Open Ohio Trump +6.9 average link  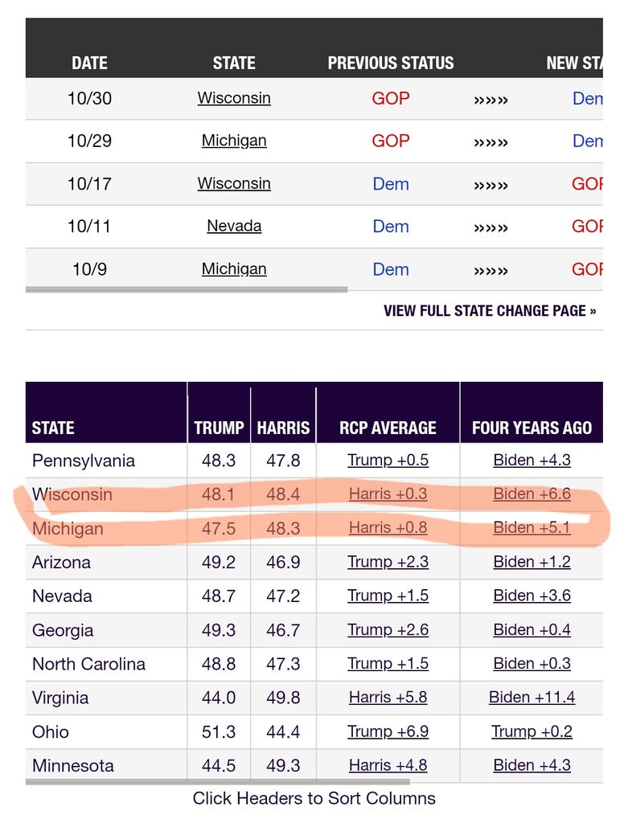pos(388,731)
